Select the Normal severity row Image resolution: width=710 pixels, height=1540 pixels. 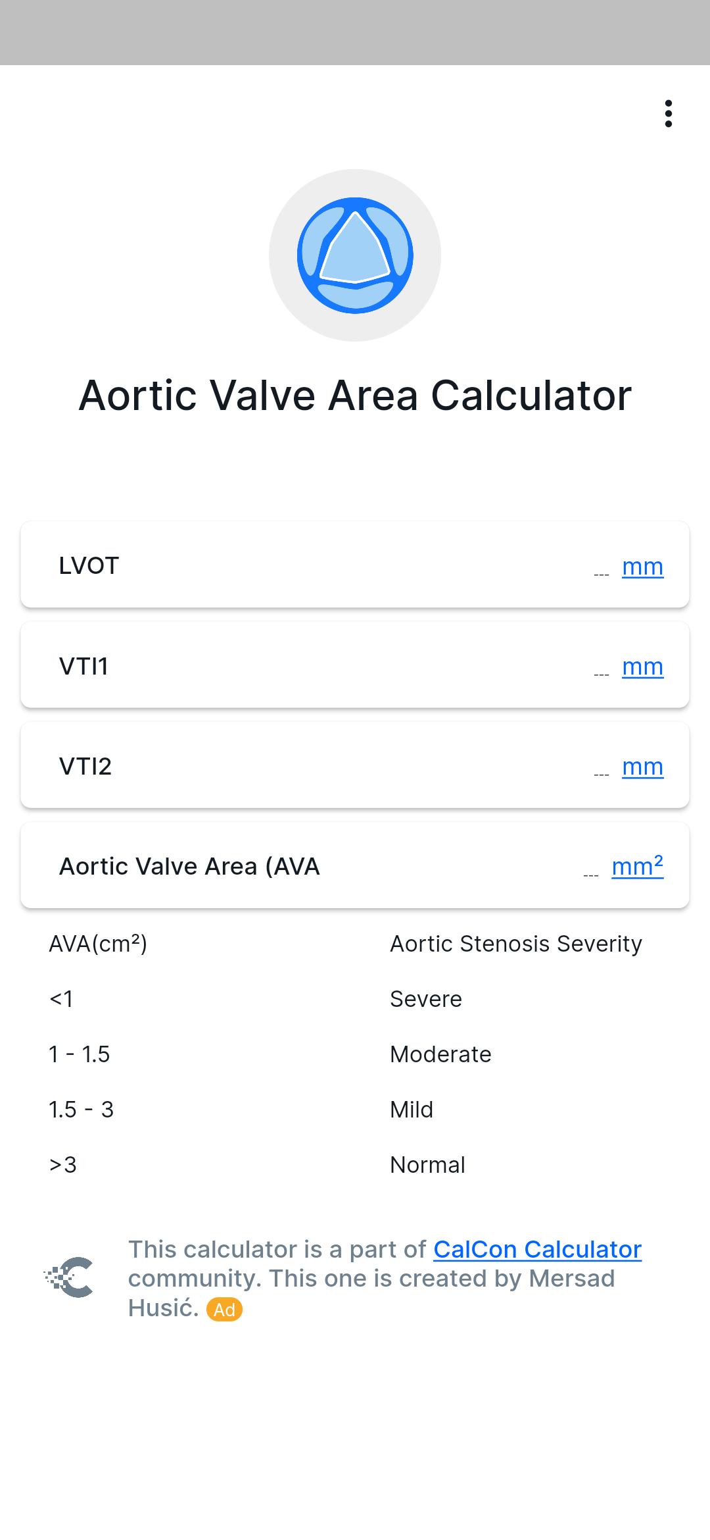coord(355,1165)
